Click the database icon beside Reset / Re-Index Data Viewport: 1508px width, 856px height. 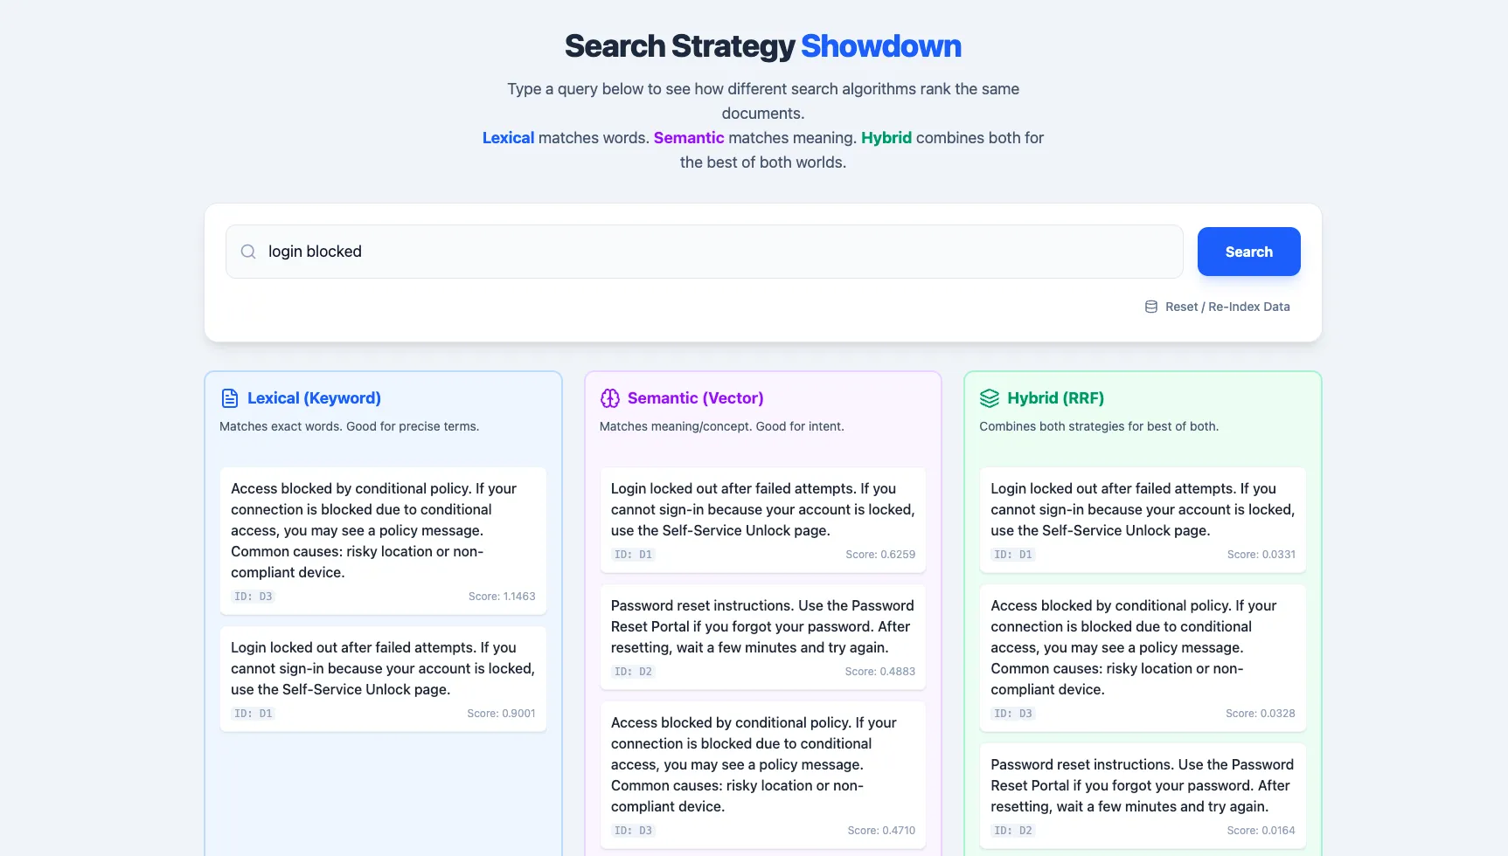pyautogui.click(x=1150, y=307)
